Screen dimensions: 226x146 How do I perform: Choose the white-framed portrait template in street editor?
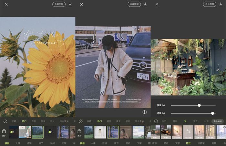point(100,132)
